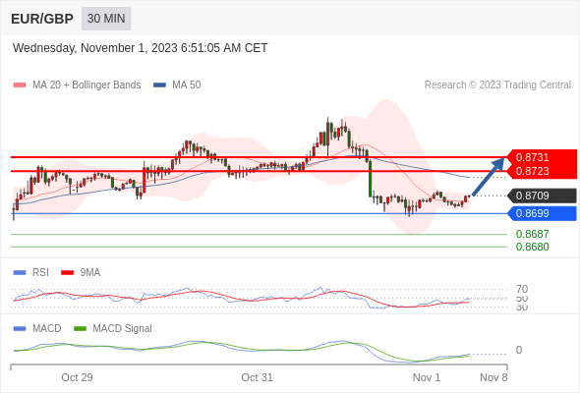Click the blue upward forecast arrow

tap(489, 176)
